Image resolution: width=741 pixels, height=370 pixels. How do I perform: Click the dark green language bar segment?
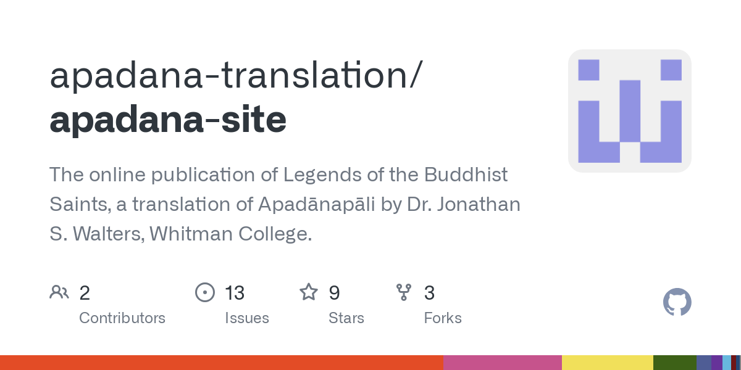675,363
